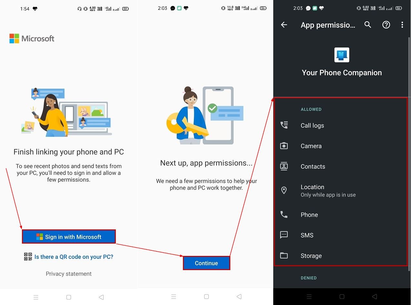Tap the Call logs permission icon
The height and width of the screenshot is (305, 411).
point(284,125)
